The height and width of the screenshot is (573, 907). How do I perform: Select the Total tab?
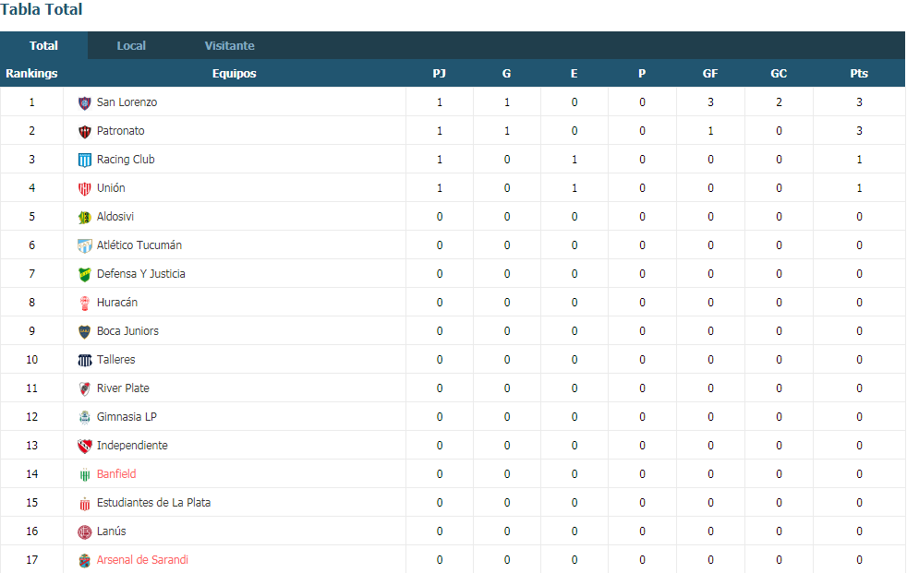(44, 45)
